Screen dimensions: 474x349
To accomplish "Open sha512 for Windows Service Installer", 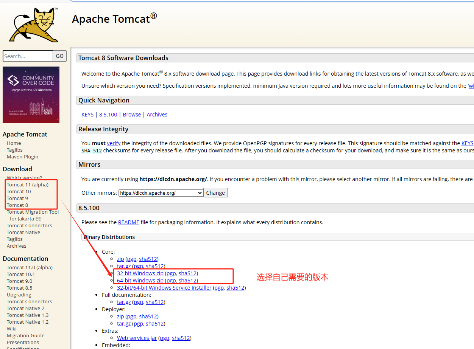I will [x=235, y=288].
